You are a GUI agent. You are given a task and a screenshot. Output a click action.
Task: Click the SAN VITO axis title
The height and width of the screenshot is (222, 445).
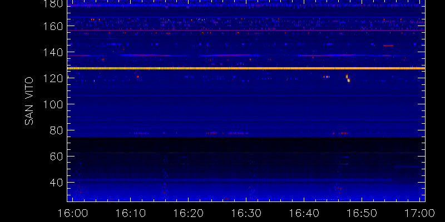pyautogui.click(x=29, y=101)
